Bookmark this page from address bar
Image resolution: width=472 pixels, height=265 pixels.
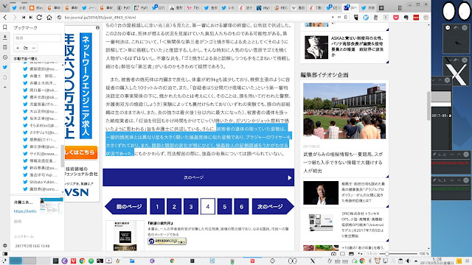pos(346,18)
